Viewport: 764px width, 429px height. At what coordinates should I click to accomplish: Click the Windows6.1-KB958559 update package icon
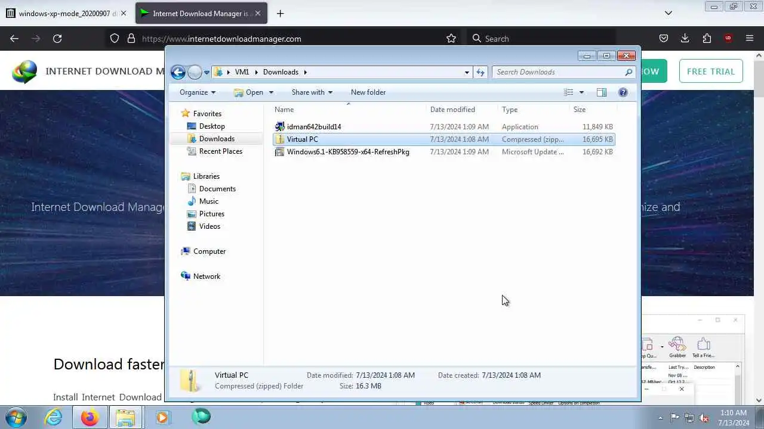279,152
